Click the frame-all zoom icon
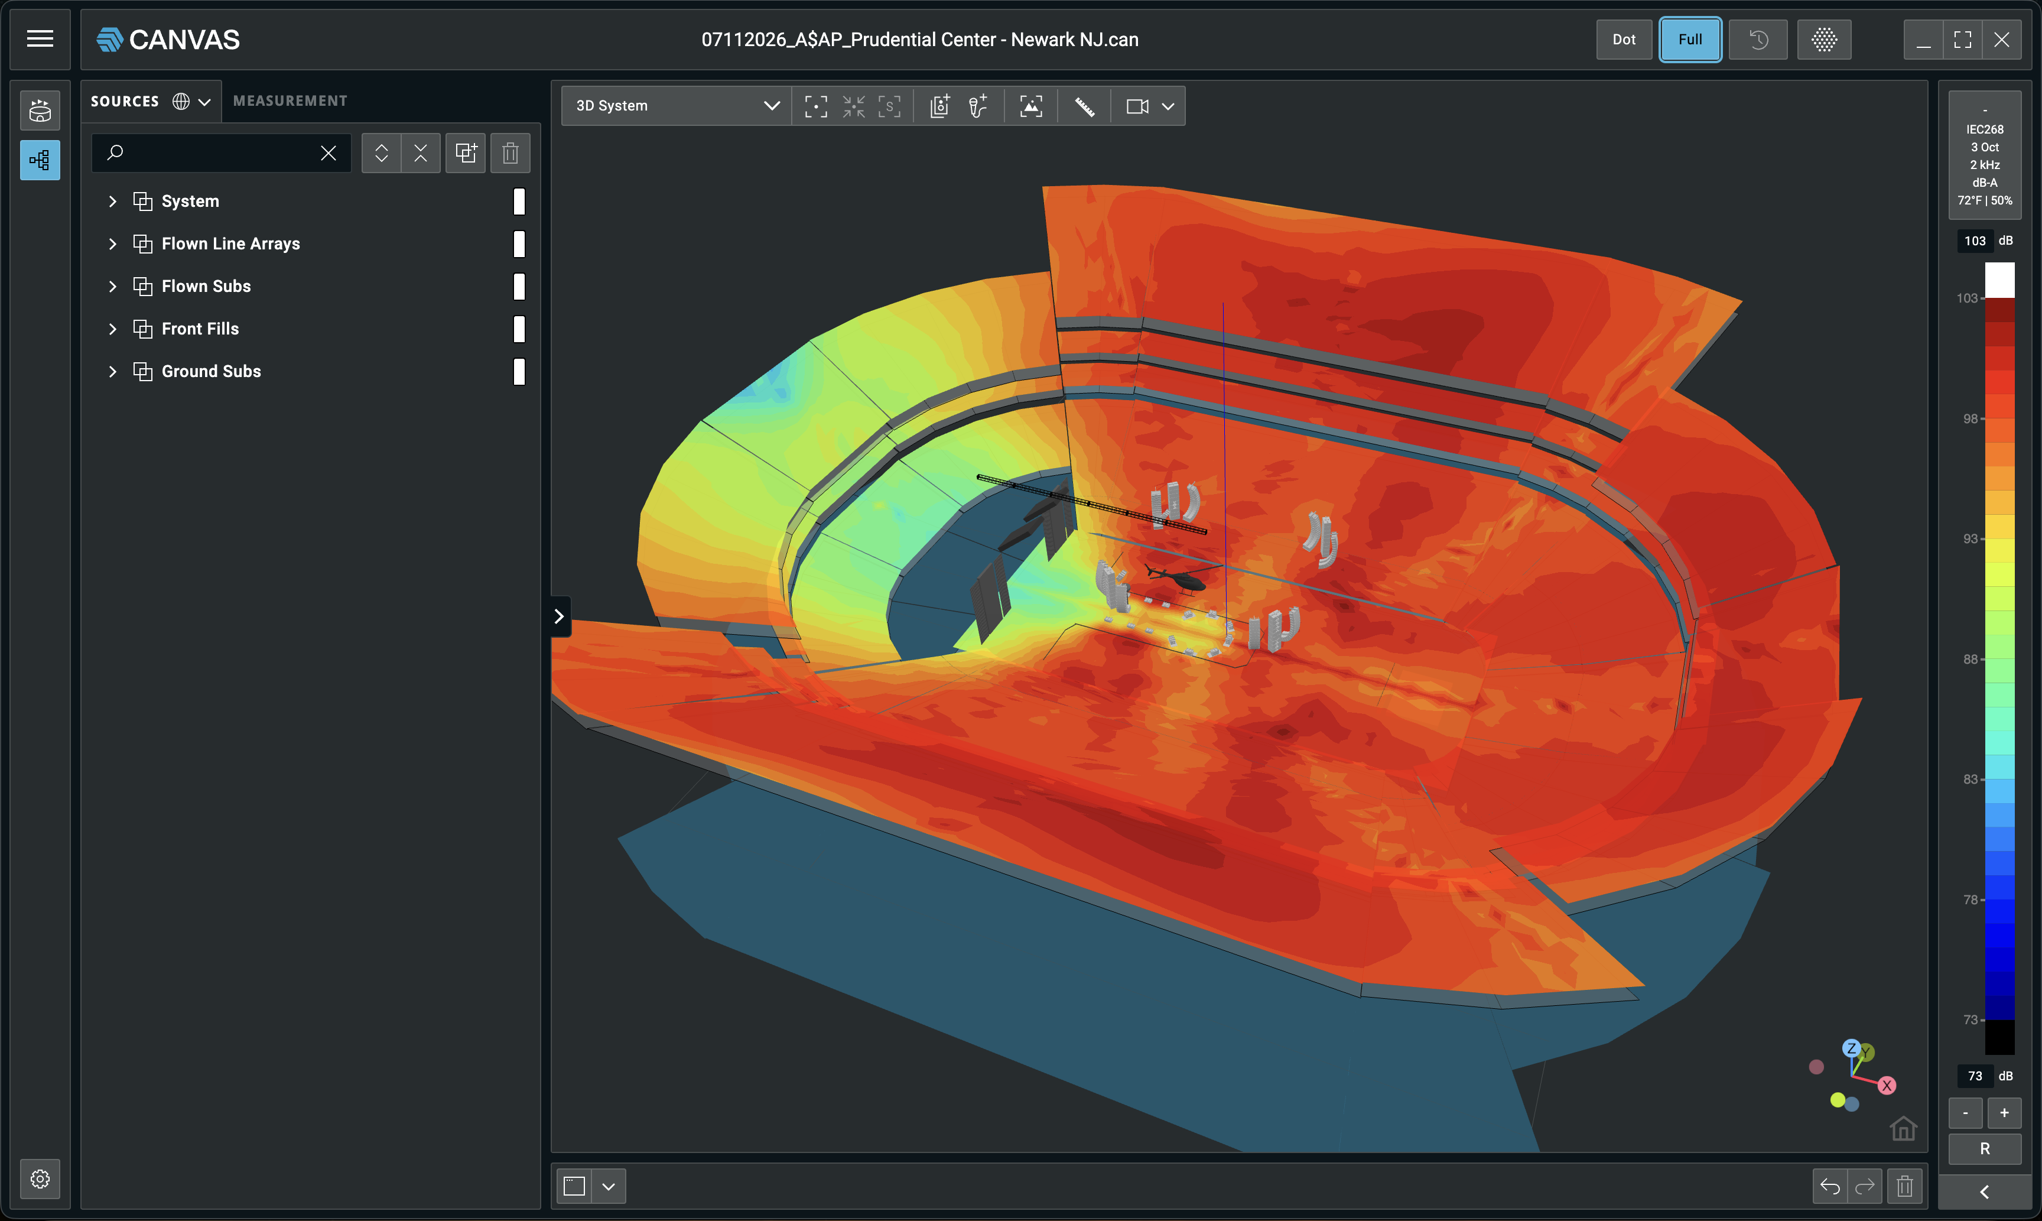2042x1221 pixels. pos(816,106)
